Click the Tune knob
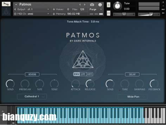 pos(117,6)
